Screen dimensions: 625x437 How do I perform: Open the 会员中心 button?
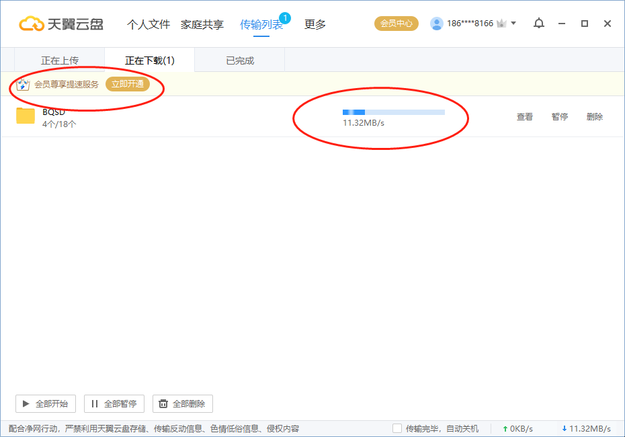[397, 24]
